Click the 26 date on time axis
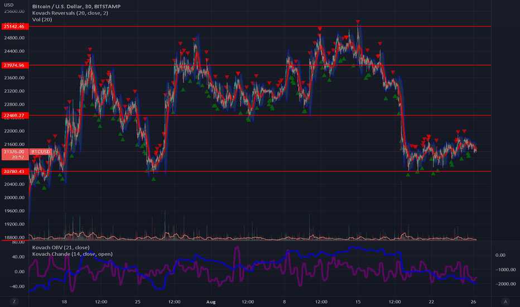The height and width of the screenshot is (307, 520). (473, 302)
